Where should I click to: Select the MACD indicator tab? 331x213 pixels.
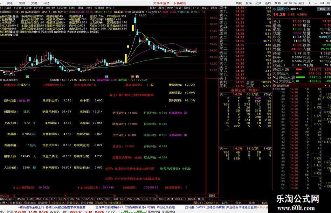pyautogui.click(x=21, y=199)
